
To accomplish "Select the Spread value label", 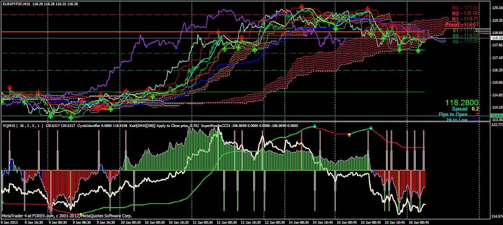I will pyautogui.click(x=459, y=109).
